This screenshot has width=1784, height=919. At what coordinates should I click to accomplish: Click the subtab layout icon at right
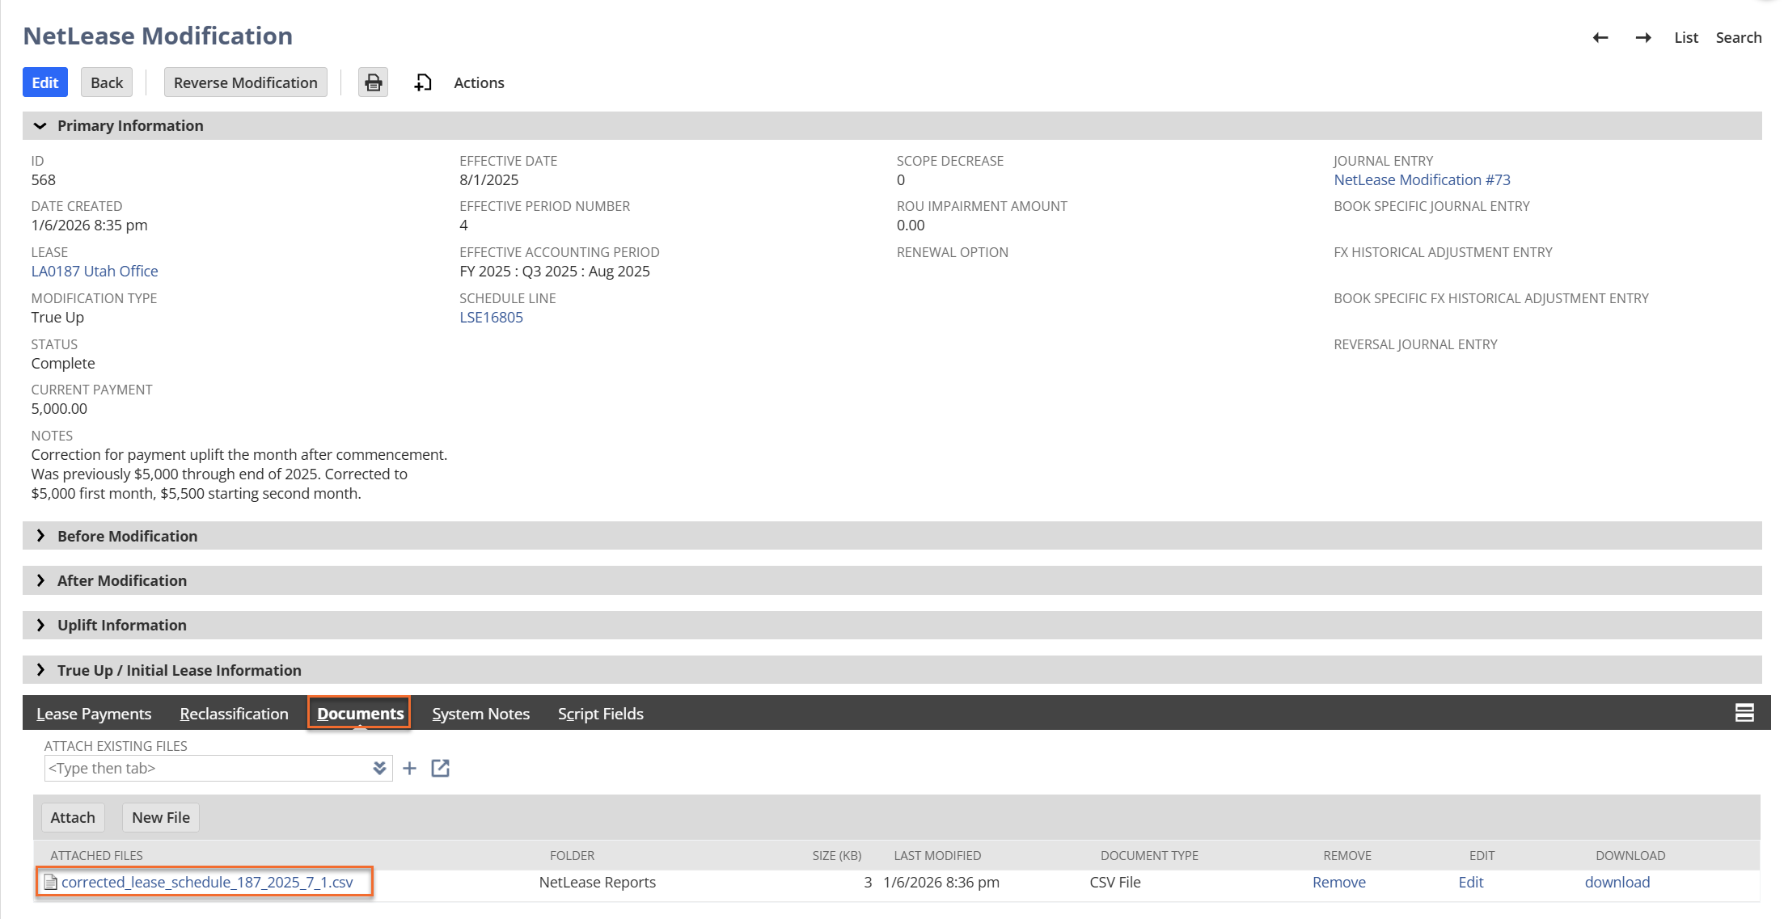[1744, 713]
